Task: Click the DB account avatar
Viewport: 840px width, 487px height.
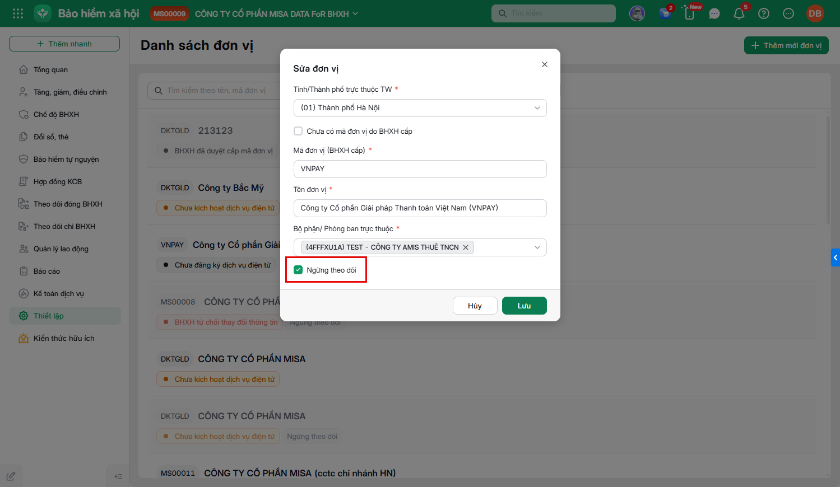Action: pyautogui.click(x=815, y=13)
